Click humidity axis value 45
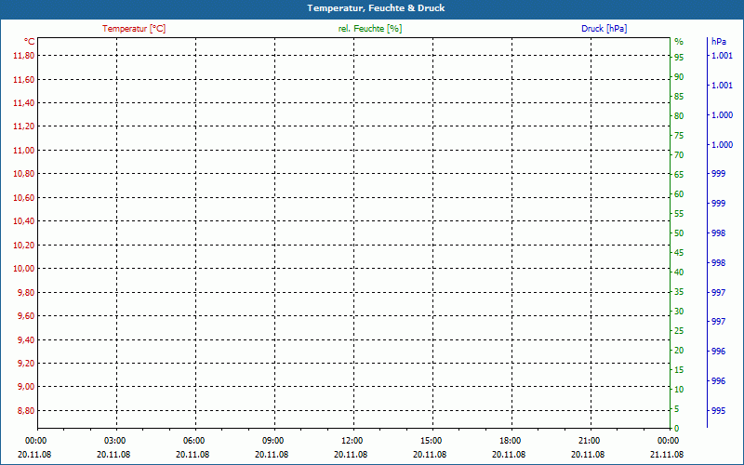The height and width of the screenshot is (465, 744). pyautogui.click(x=679, y=252)
